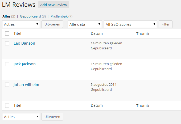Screen dimensions: 181x124
Task: Check the Jack Jackson row checkbox
Action: pyautogui.click(x=7, y=64)
